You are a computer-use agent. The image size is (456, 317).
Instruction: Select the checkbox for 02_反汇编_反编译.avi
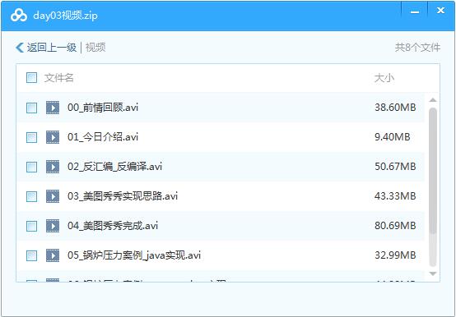32,167
